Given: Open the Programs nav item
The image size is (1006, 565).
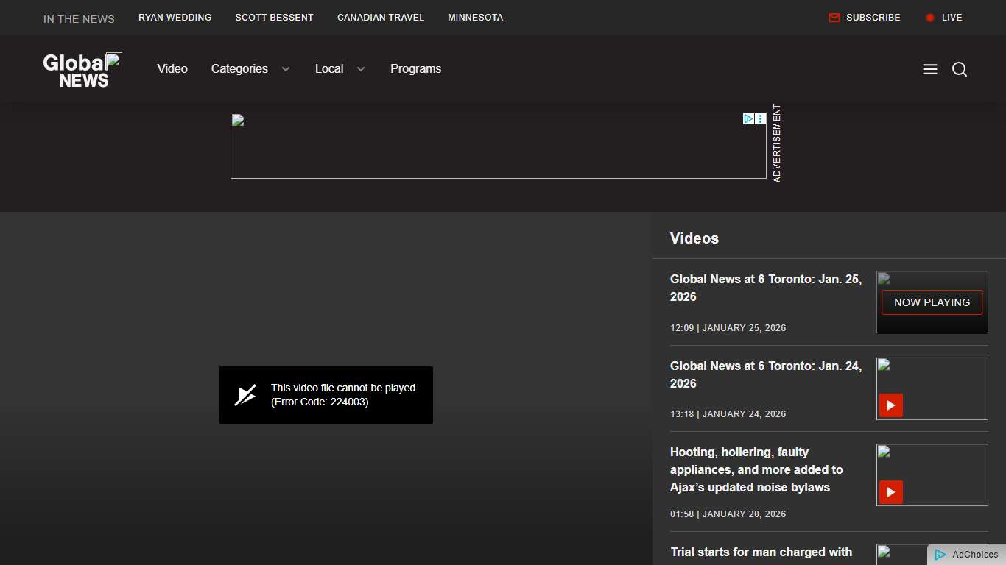Looking at the screenshot, I should point(415,69).
